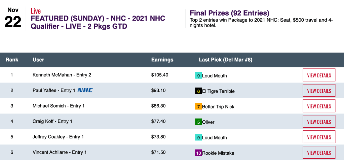This screenshot has width=344, height=160.
Task: Click the NHC logo beside Paul Yaffee
Action: [85, 90]
